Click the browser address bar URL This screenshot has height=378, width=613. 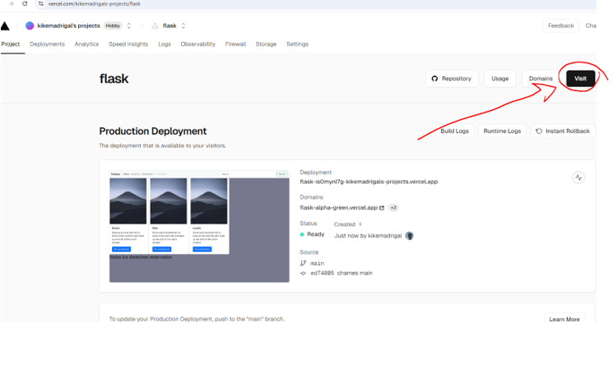(x=95, y=4)
